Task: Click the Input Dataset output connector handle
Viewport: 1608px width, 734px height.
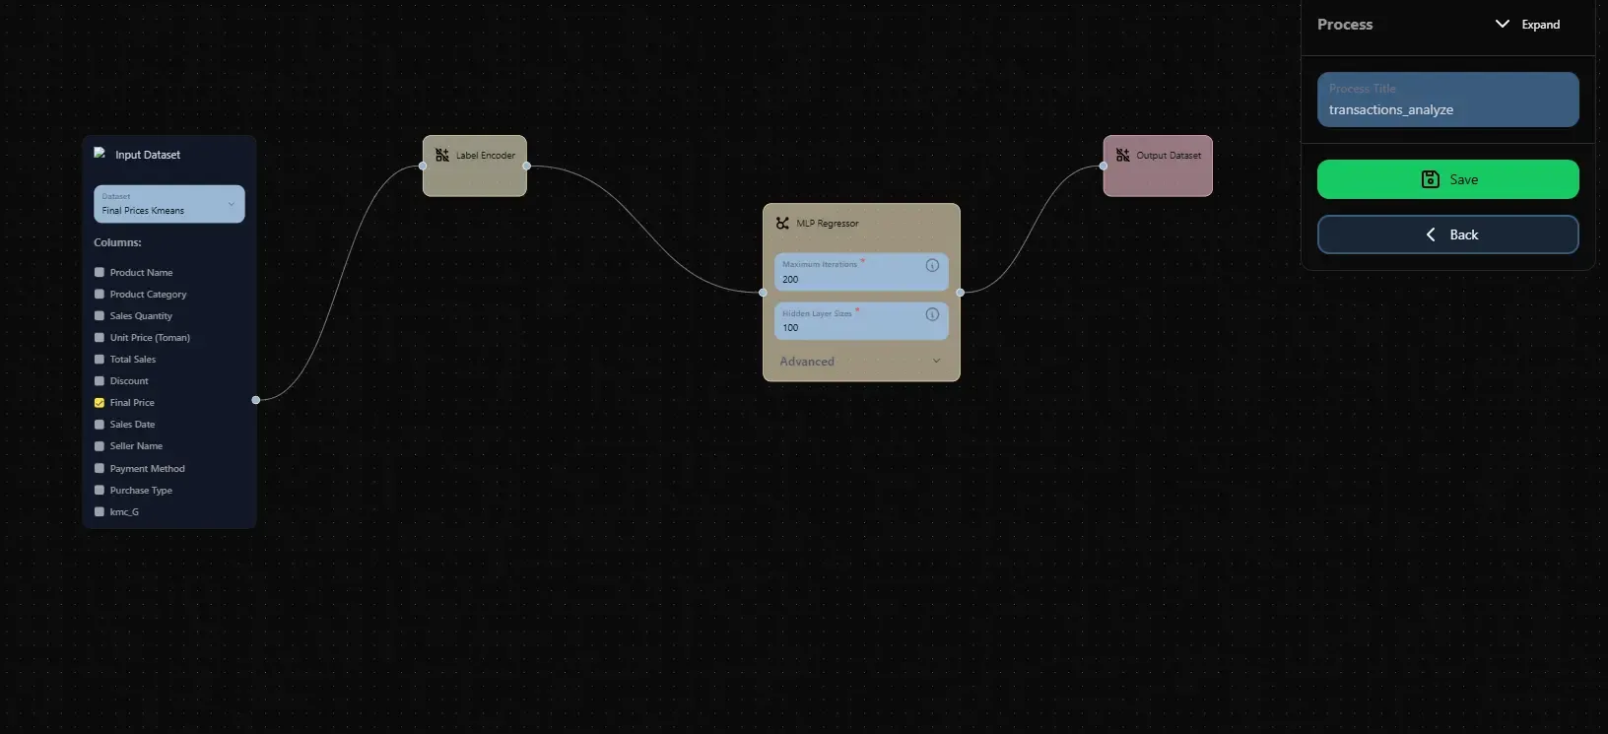Action: [256, 400]
